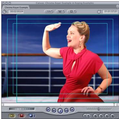Click the Play In to Out button
Screen dimensions: 119x119
click(54, 110)
